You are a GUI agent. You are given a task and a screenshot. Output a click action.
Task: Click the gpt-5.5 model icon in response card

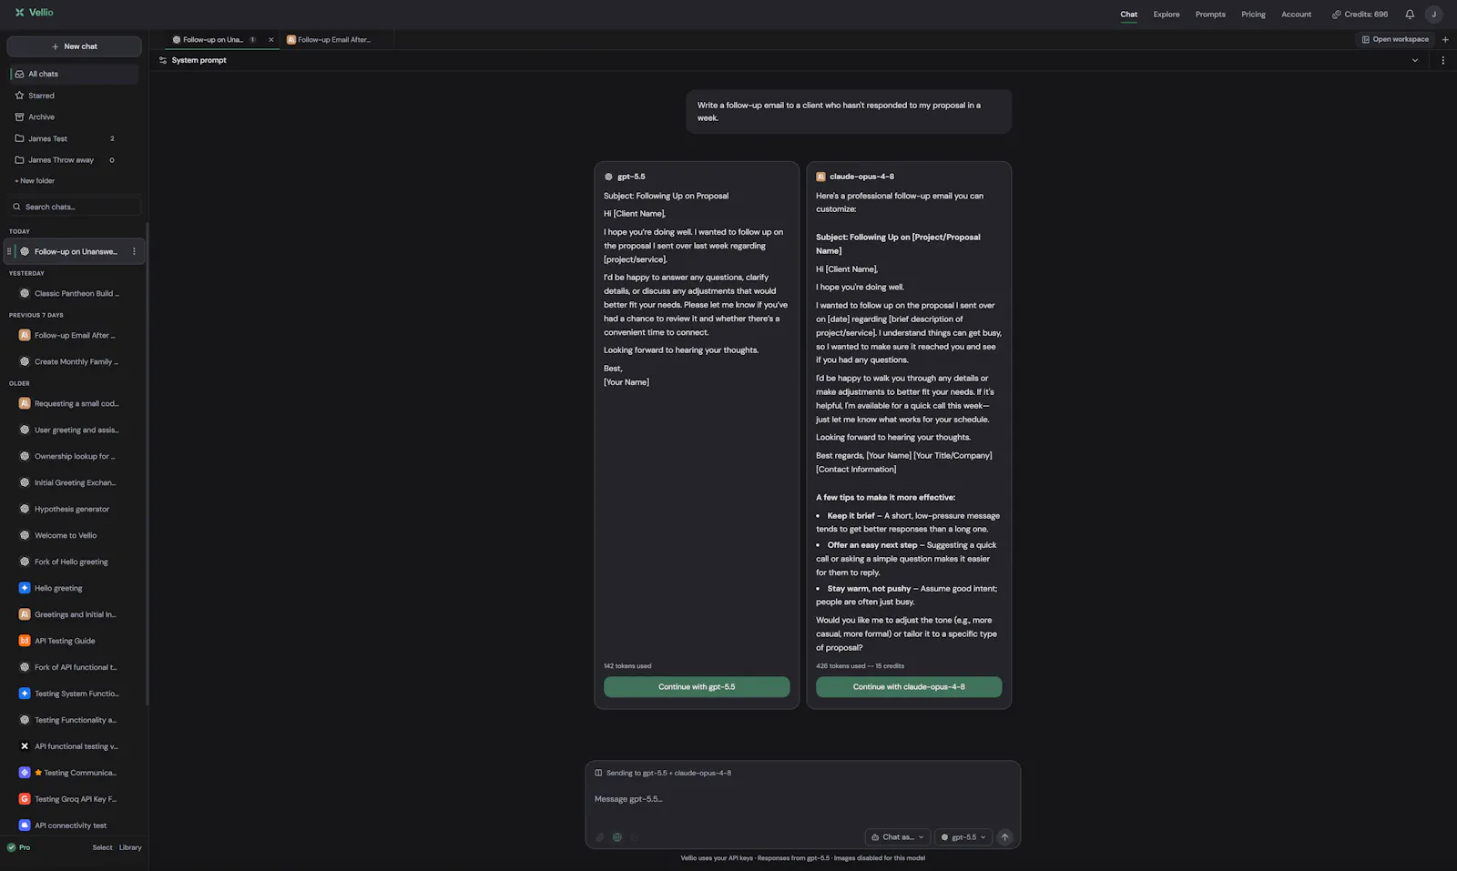(608, 177)
